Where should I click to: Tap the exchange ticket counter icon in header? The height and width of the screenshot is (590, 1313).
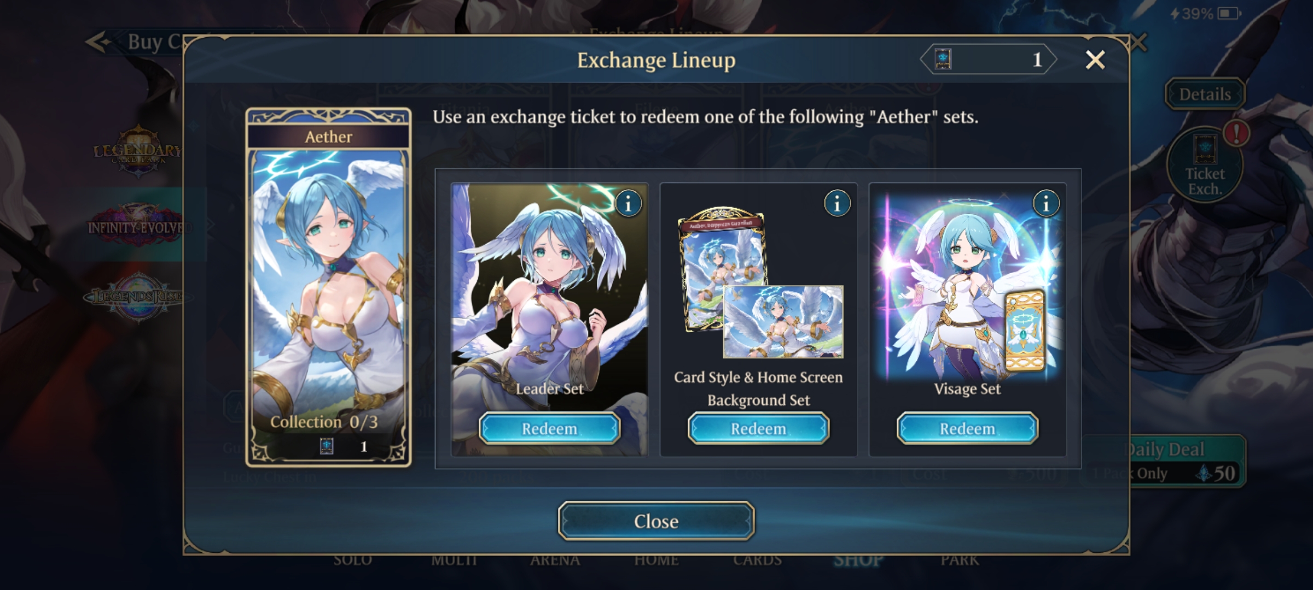tap(943, 59)
